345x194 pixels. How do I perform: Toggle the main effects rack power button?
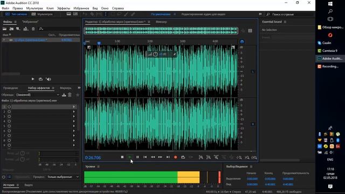tap(4, 177)
